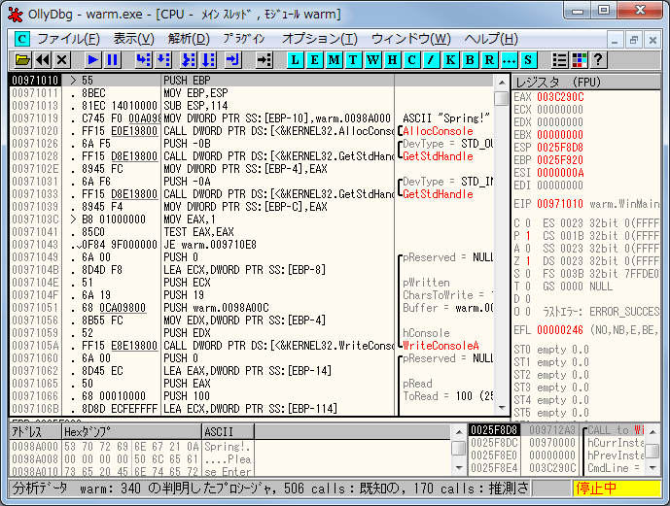Screen dimensions: 670x506
Task: Restart program with rewind icon
Action: pos(43,60)
